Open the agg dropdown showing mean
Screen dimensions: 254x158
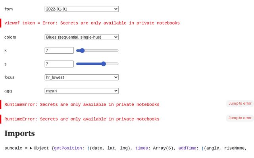pyautogui.click(x=82, y=91)
